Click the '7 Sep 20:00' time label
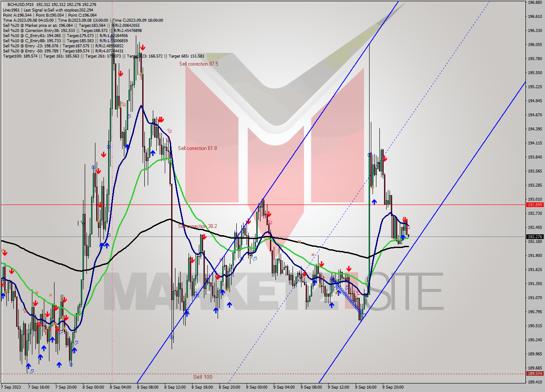This screenshot has height=392, width=545. (x=66, y=388)
